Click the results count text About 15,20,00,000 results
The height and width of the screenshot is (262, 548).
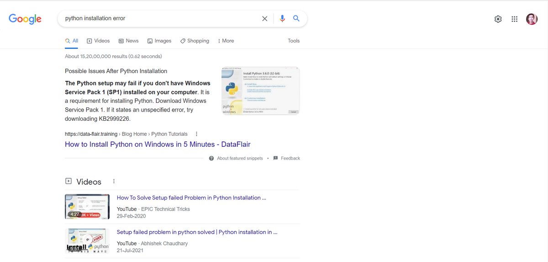[113, 56]
